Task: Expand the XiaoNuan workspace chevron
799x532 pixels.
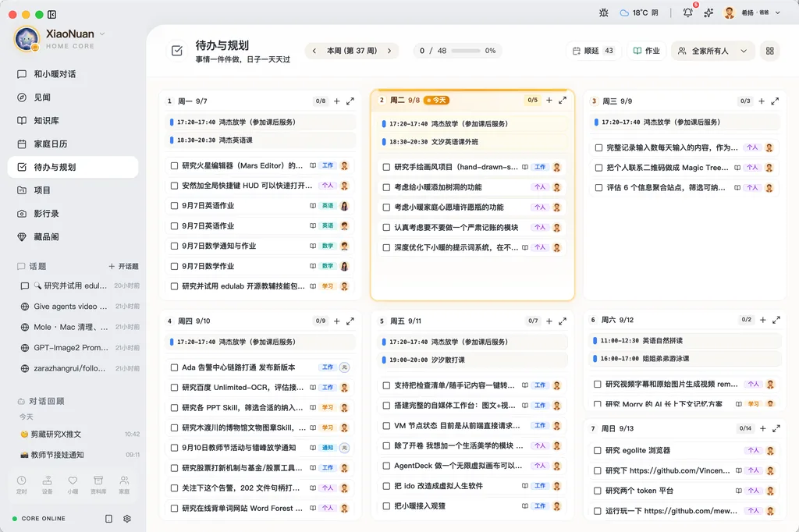Action: pos(102,34)
